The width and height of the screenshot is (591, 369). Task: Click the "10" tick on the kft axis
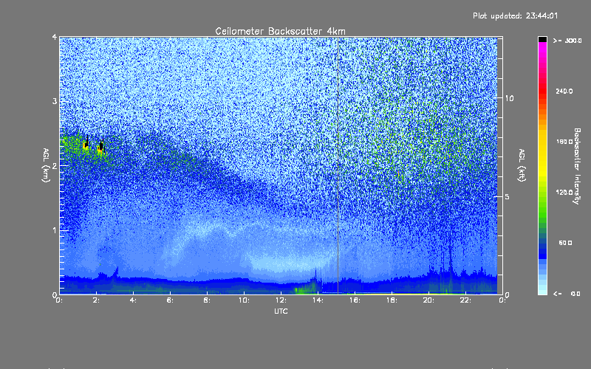coord(509,98)
